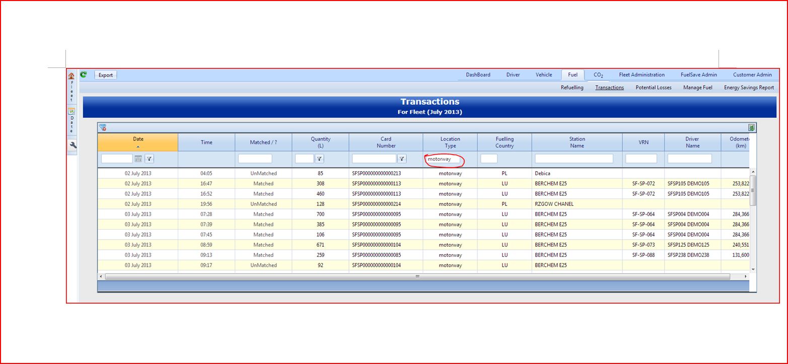
Task: Open the Potential Losses link
Action: pyautogui.click(x=654, y=88)
